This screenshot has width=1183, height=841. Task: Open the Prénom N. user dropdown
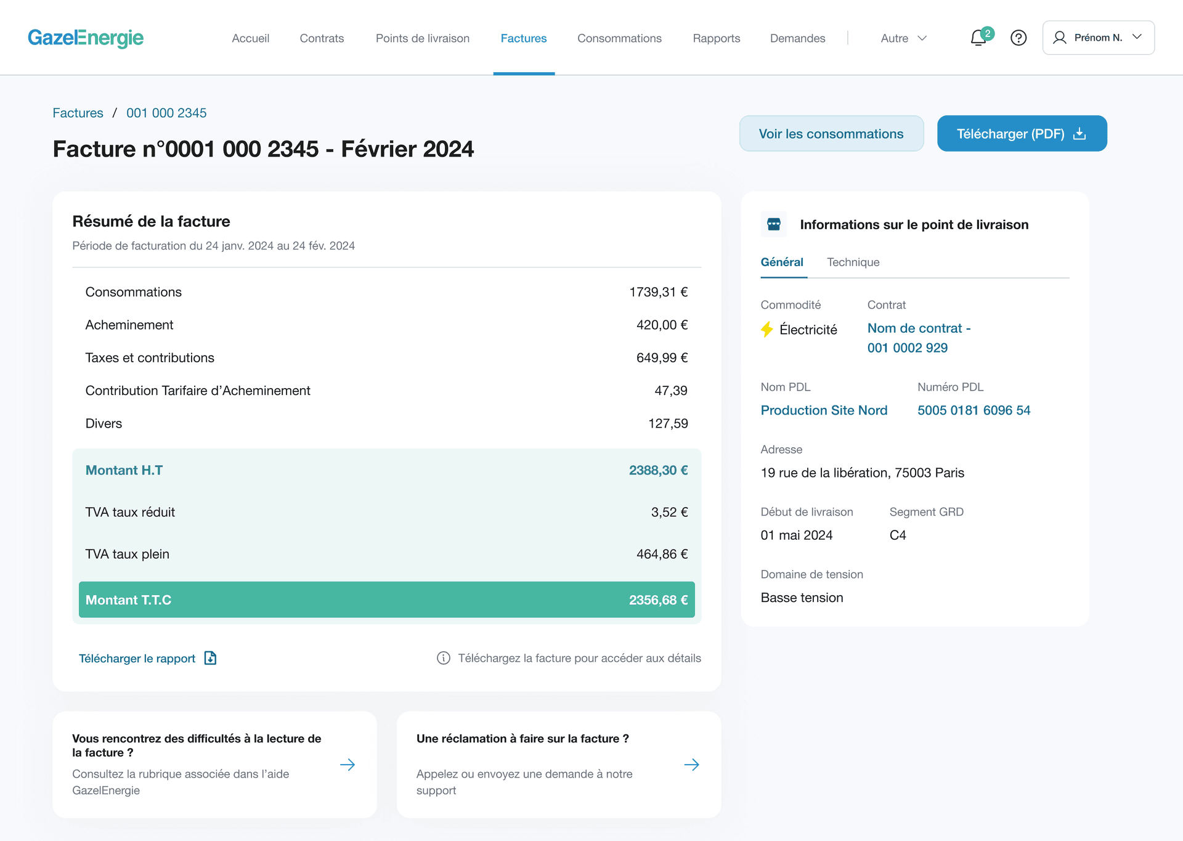[x=1098, y=38]
